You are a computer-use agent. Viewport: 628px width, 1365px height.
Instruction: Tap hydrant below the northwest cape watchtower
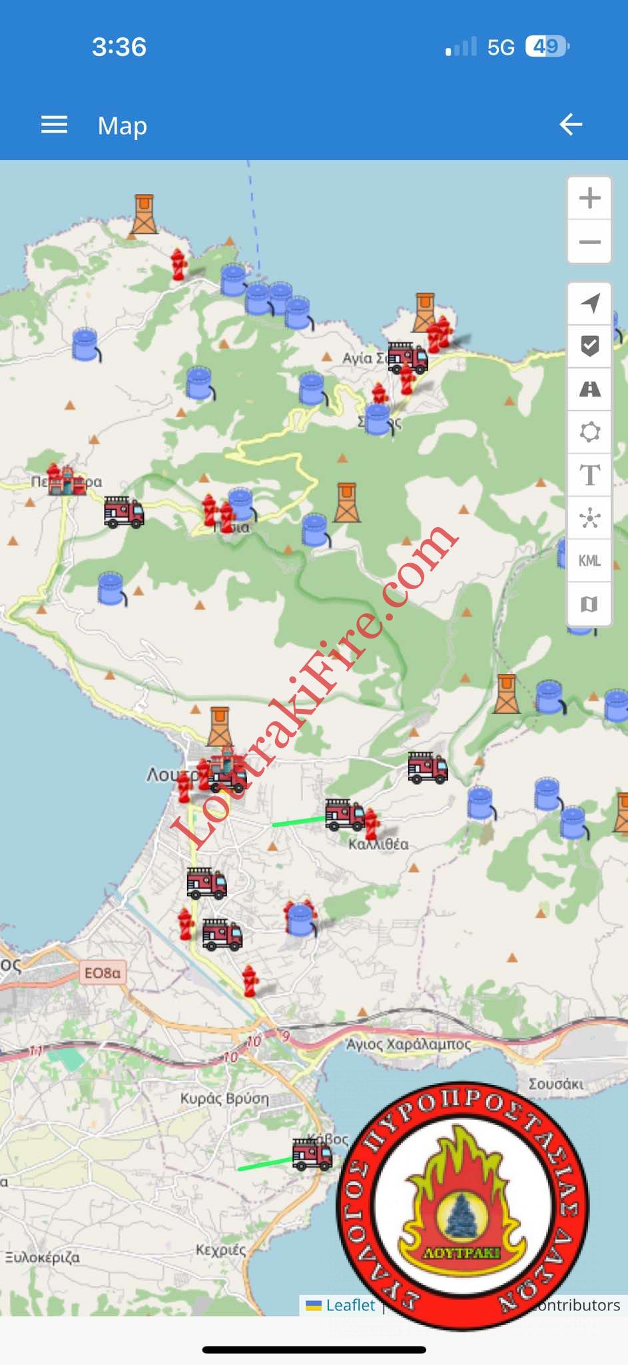coord(178,265)
